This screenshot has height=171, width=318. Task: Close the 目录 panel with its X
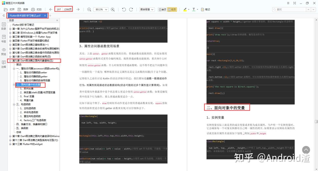coord(57,20)
